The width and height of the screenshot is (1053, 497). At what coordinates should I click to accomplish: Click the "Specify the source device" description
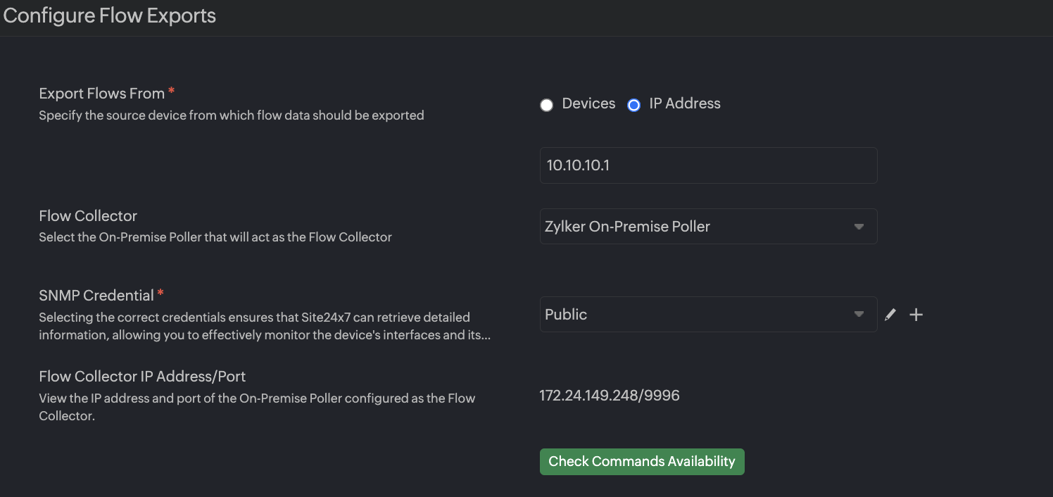tap(231, 115)
